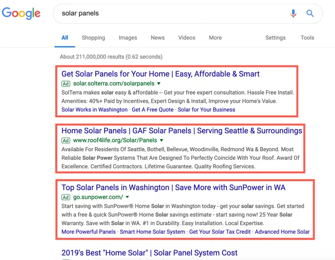Open the Images tab

[128, 37]
